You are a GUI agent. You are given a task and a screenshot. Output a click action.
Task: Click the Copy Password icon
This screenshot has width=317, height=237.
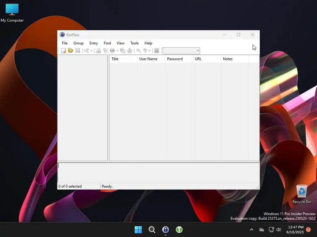tap(106, 51)
